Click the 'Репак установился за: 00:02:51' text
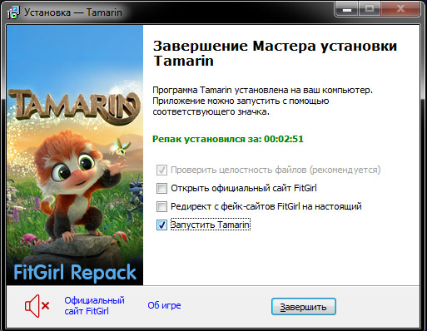Image resolution: width=427 pixels, height=331 pixels. click(x=228, y=139)
